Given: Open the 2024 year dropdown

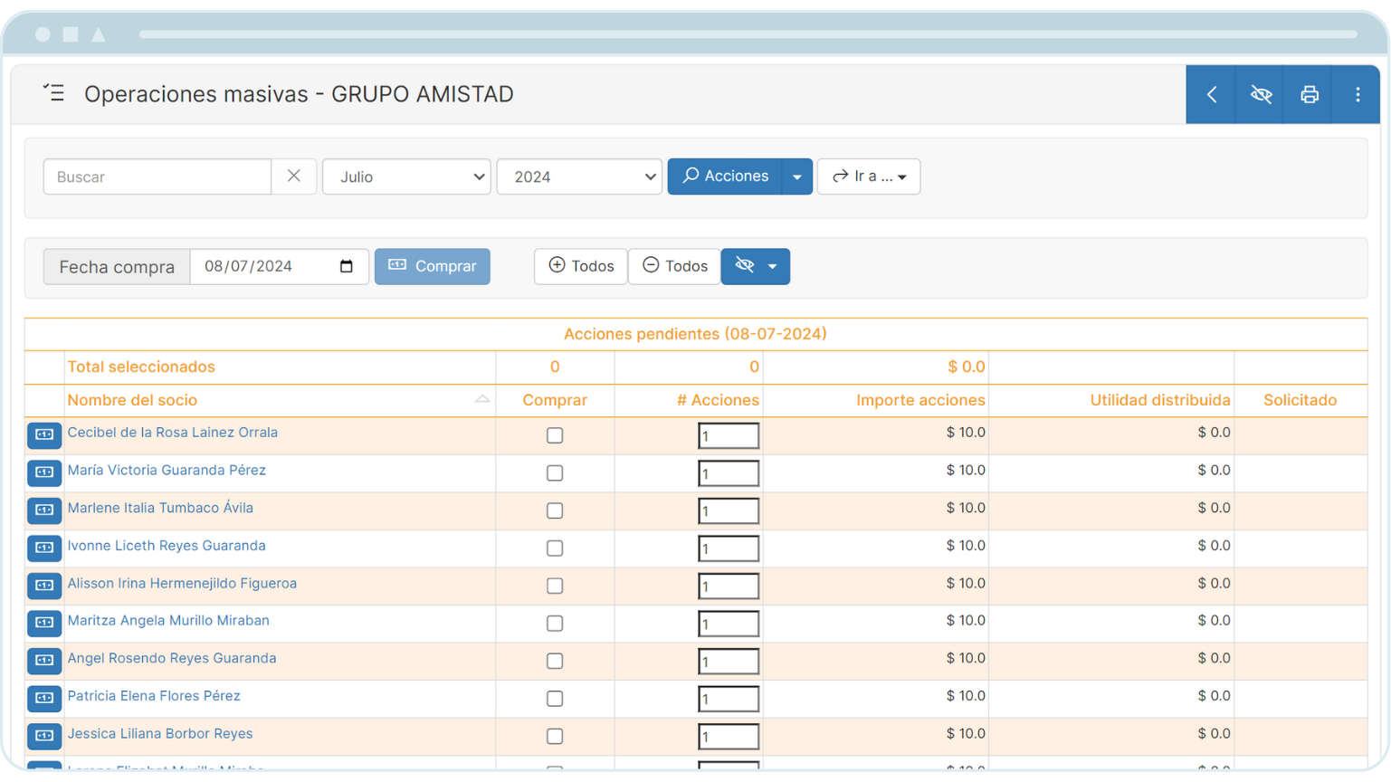Looking at the screenshot, I should pyautogui.click(x=578, y=176).
